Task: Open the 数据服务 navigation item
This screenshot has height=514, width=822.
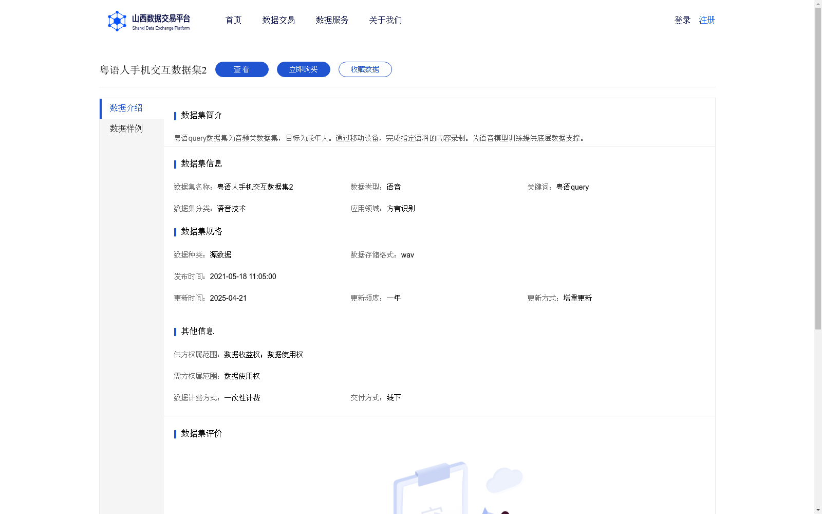Action: click(x=332, y=20)
